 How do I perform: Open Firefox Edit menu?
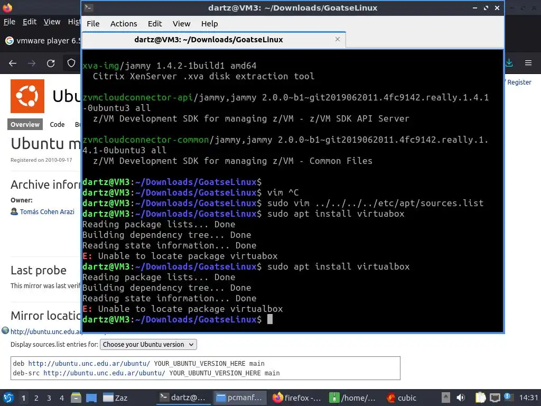(x=30, y=22)
